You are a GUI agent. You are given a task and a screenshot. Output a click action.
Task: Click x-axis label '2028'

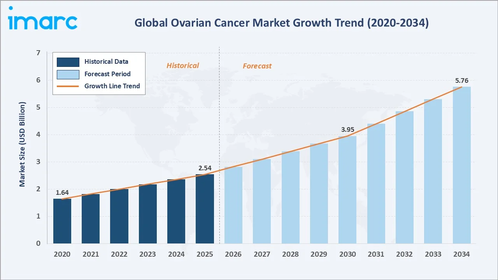(290, 254)
